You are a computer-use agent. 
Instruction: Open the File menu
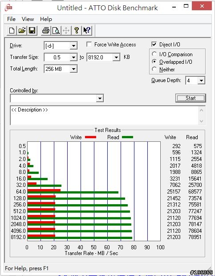(x=11, y=19)
